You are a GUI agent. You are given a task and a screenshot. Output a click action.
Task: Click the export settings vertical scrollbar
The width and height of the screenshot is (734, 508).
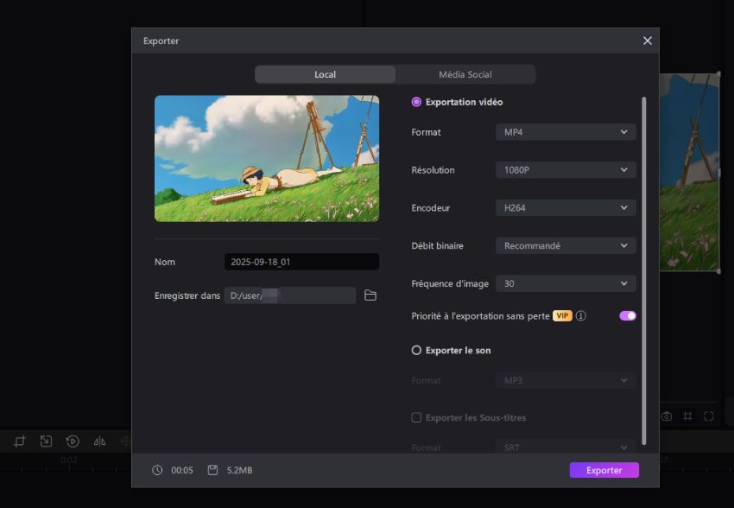click(x=643, y=270)
